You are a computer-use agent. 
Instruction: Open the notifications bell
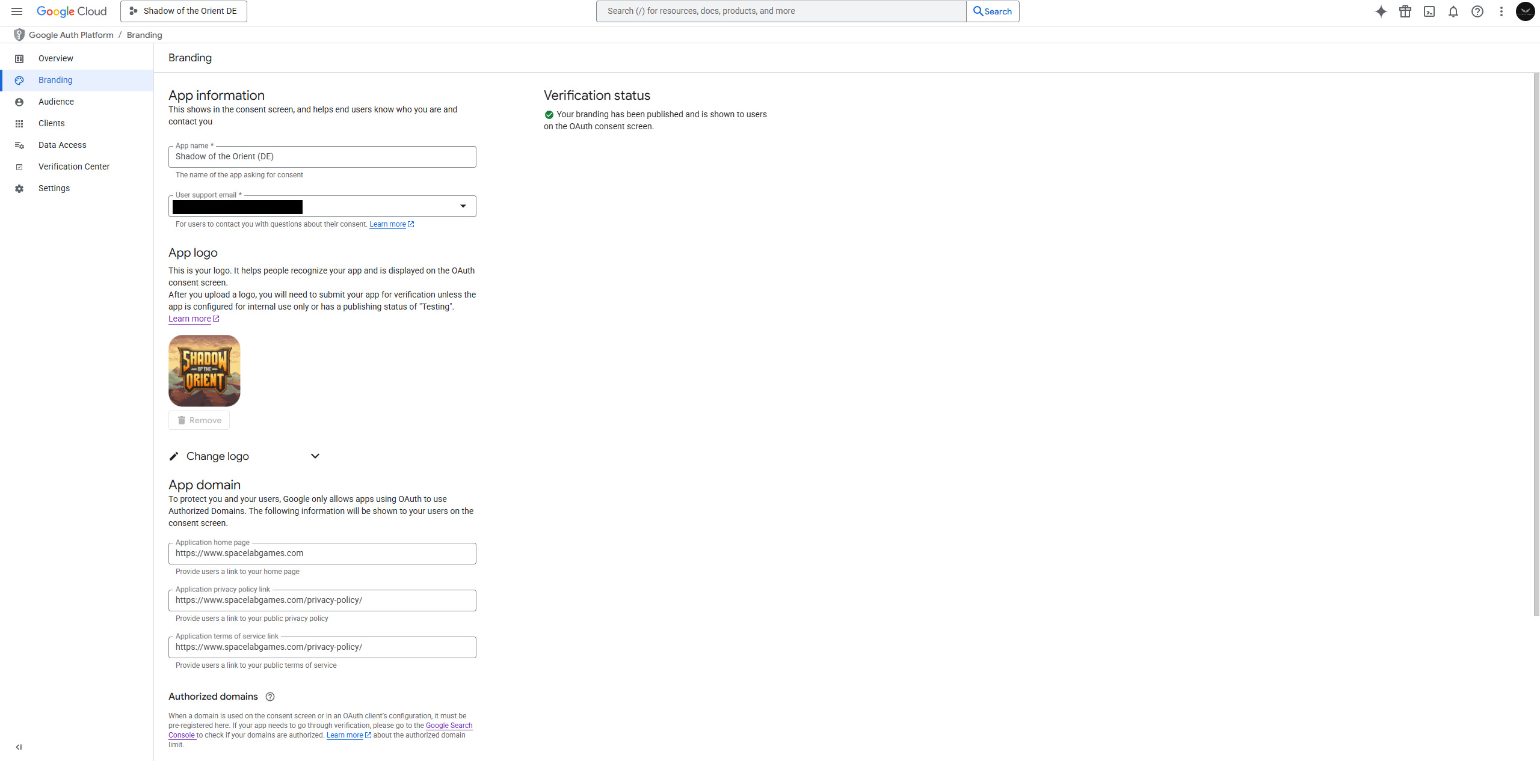tap(1453, 11)
